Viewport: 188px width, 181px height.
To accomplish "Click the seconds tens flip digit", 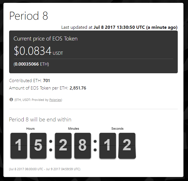I will 107,145.
